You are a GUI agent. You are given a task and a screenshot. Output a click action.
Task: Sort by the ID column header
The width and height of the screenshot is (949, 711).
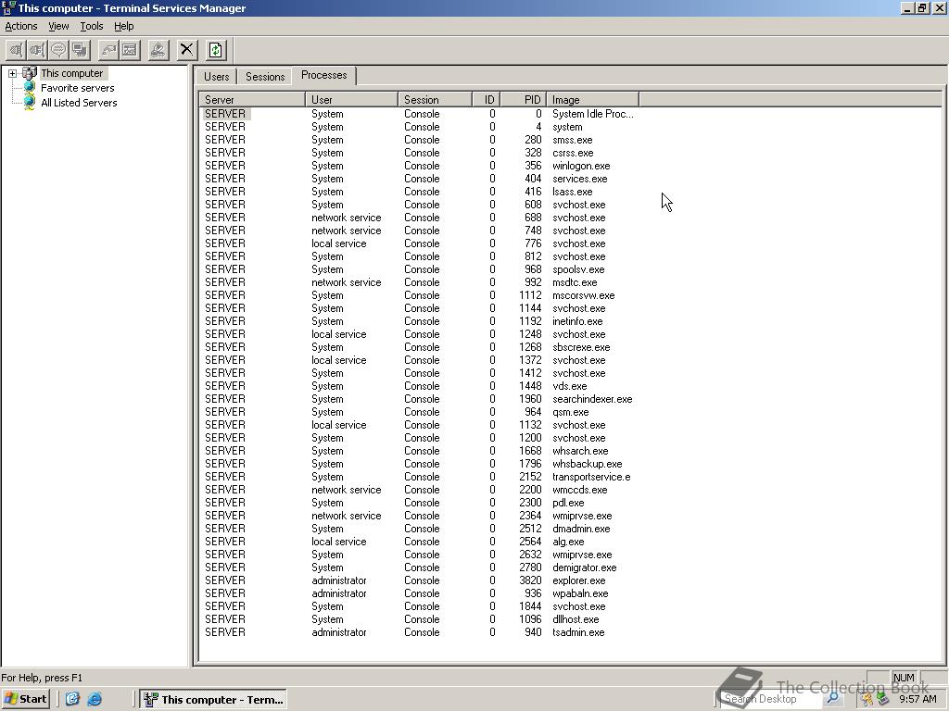(x=486, y=100)
